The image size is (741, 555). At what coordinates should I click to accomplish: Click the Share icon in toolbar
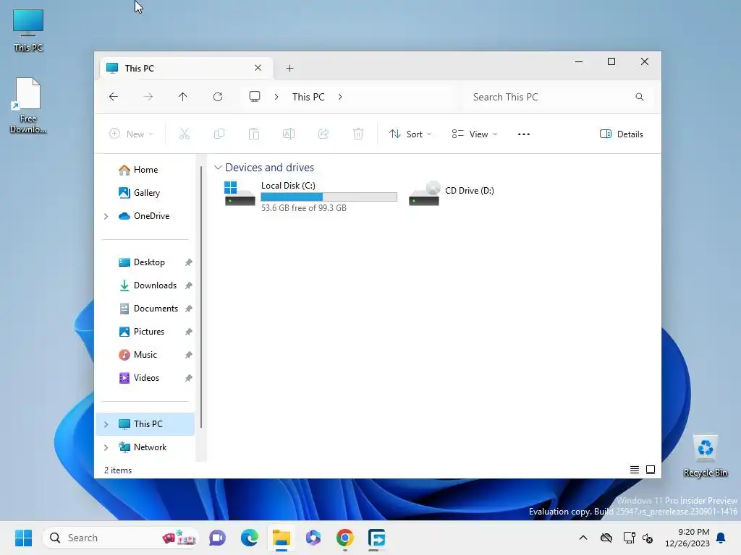point(323,134)
